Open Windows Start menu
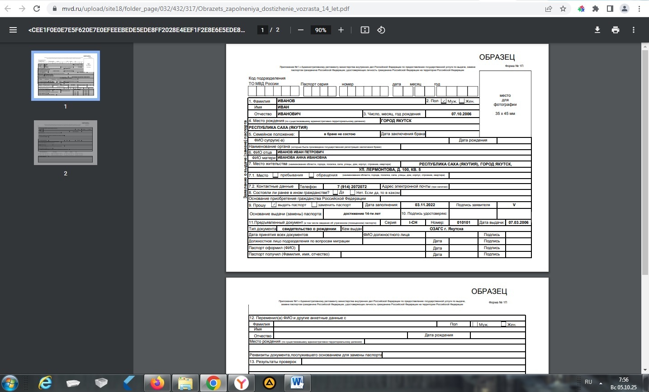Screen dimensions: 649x392 pos(10,383)
